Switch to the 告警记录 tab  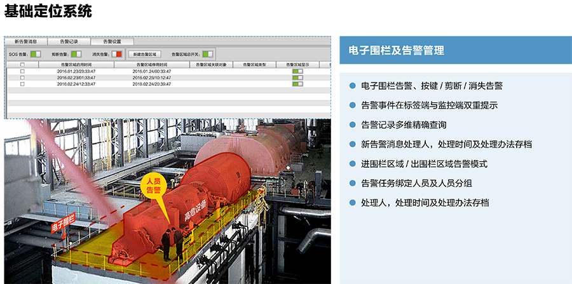point(69,41)
